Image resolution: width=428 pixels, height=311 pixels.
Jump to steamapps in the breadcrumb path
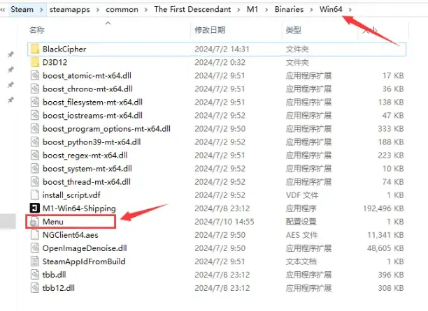(70, 10)
